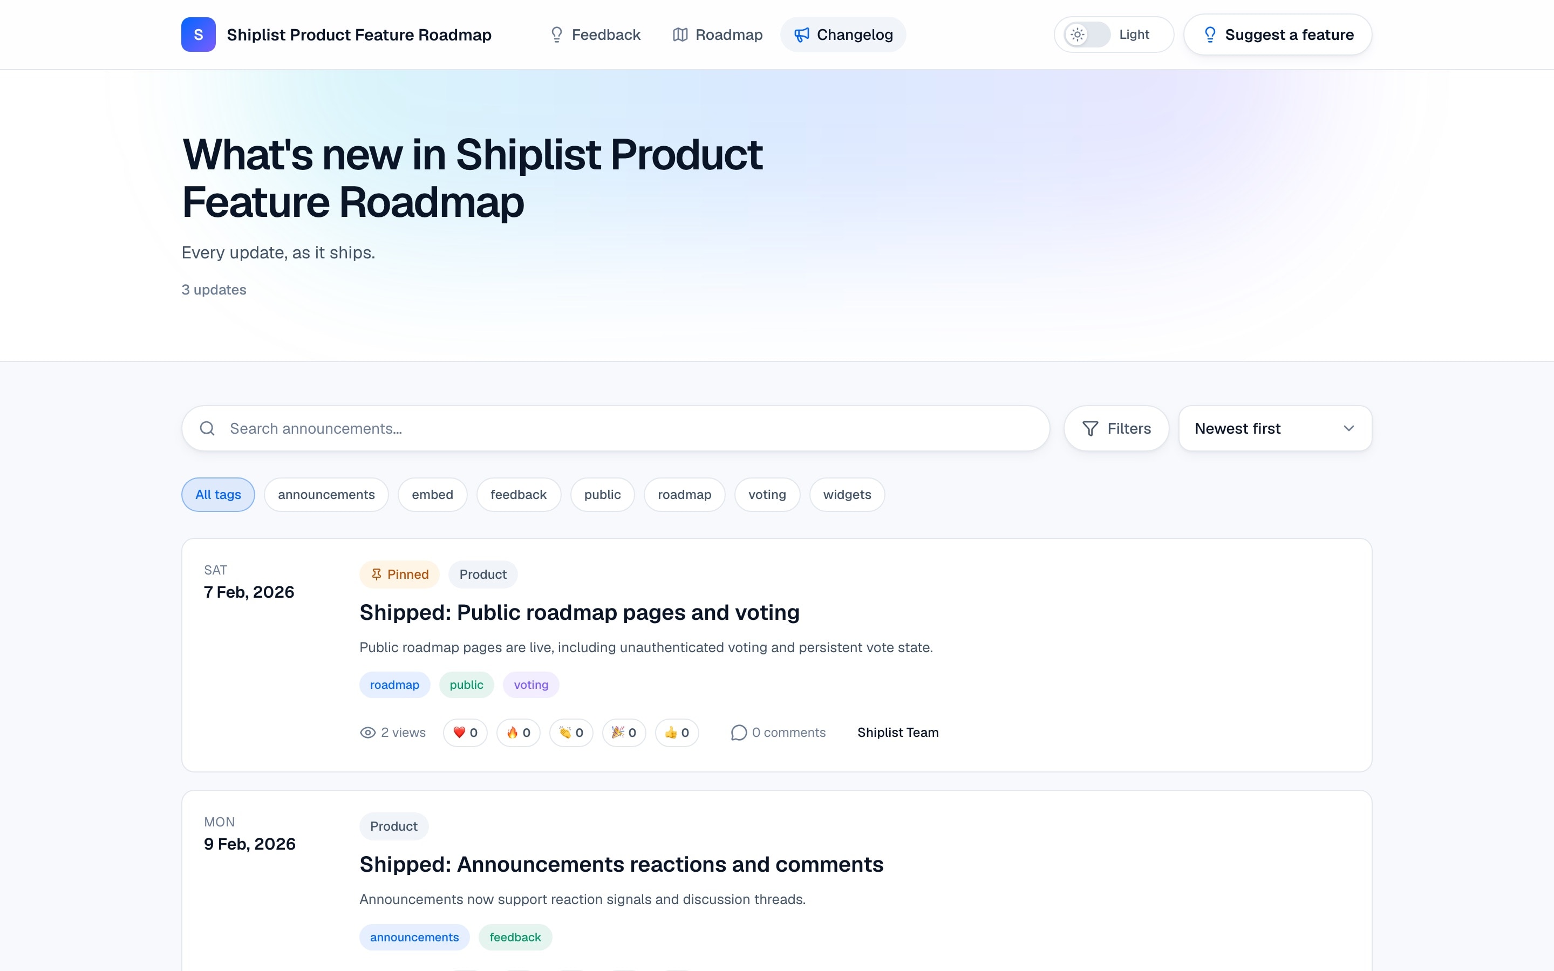Click the 7 Feb, 2026 date
The height and width of the screenshot is (971, 1554).
pyautogui.click(x=249, y=592)
